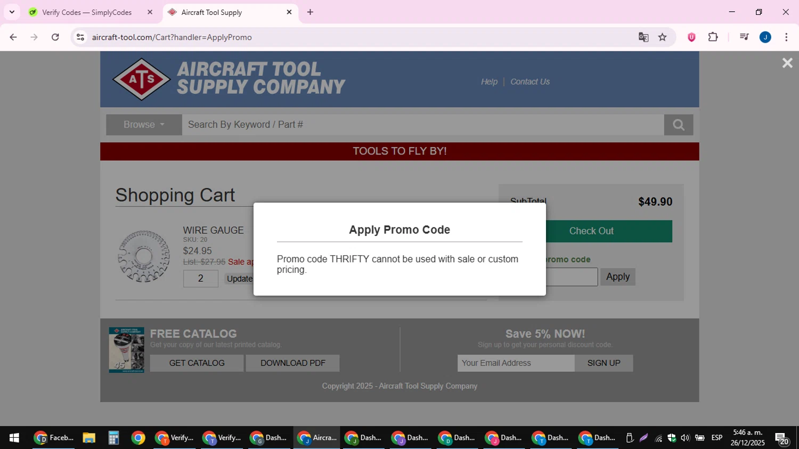Open the J profile avatar

765,37
